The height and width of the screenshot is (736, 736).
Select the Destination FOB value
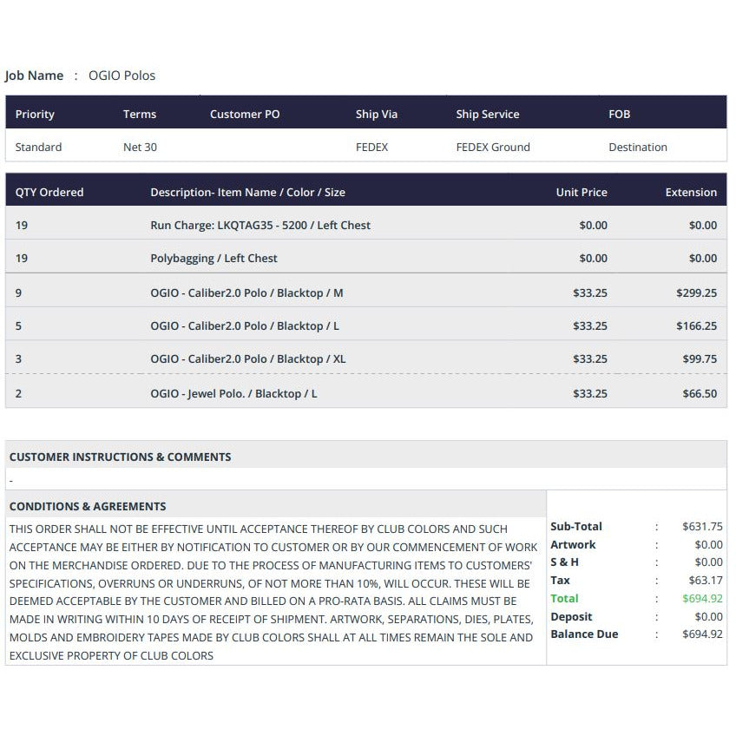[x=638, y=148]
